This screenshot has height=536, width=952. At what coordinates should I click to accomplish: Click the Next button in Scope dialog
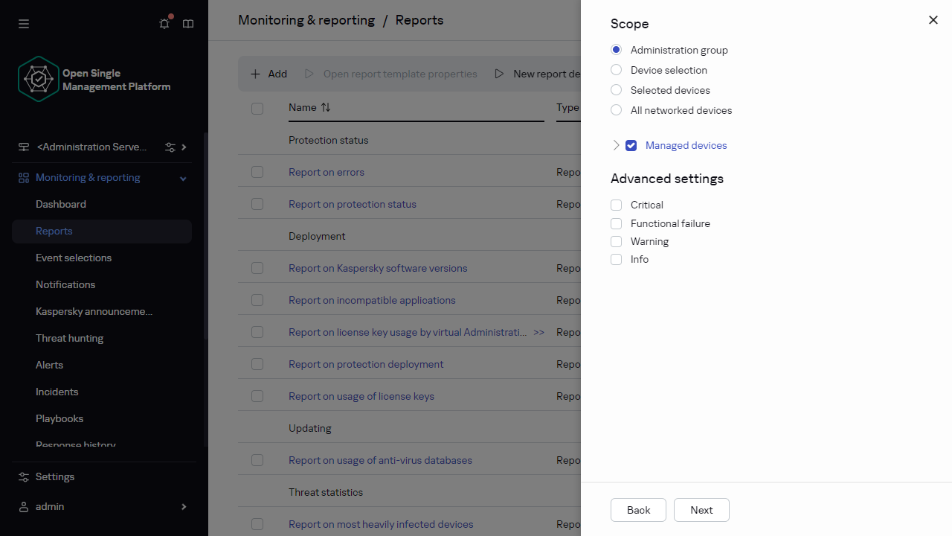(x=701, y=510)
